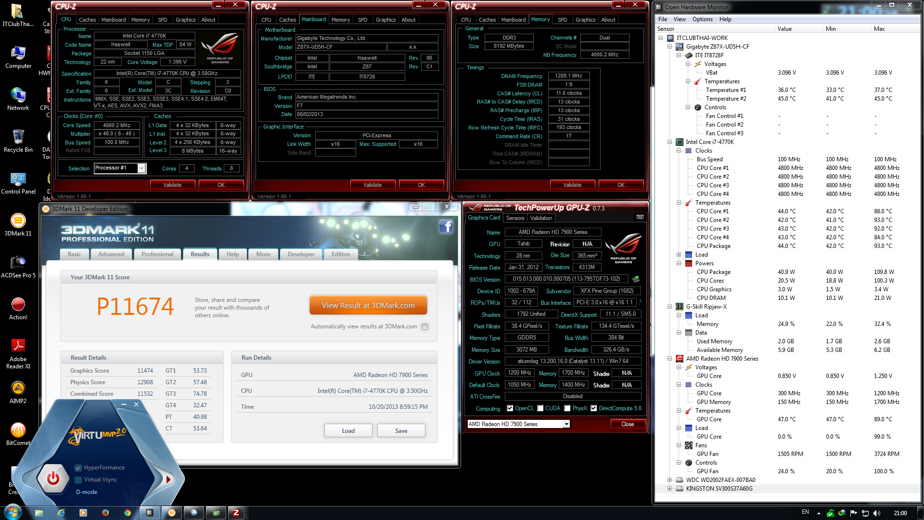Click GPU-Z screenshot camera icon
Screen dimensions: 924x520
pyautogui.click(x=640, y=217)
